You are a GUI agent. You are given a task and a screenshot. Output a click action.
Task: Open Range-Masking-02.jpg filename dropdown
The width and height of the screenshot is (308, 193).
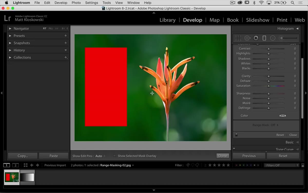click(117, 165)
